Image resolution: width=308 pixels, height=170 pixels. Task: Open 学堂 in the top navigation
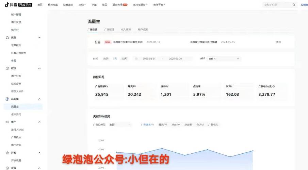pyautogui.click(x=94, y=5)
